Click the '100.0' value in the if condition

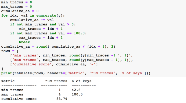point(79,33)
